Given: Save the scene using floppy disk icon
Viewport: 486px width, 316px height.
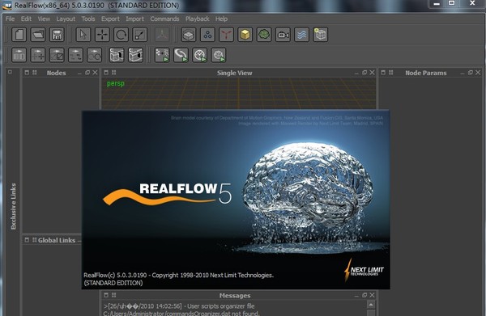Looking at the screenshot, I should coord(57,35).
